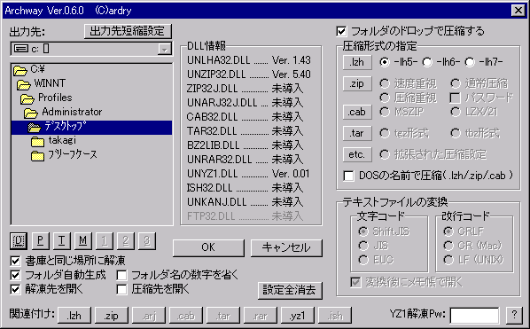This screenshot has width=530, height=329.
Task: Click the .arj association button
Action: 149,316
